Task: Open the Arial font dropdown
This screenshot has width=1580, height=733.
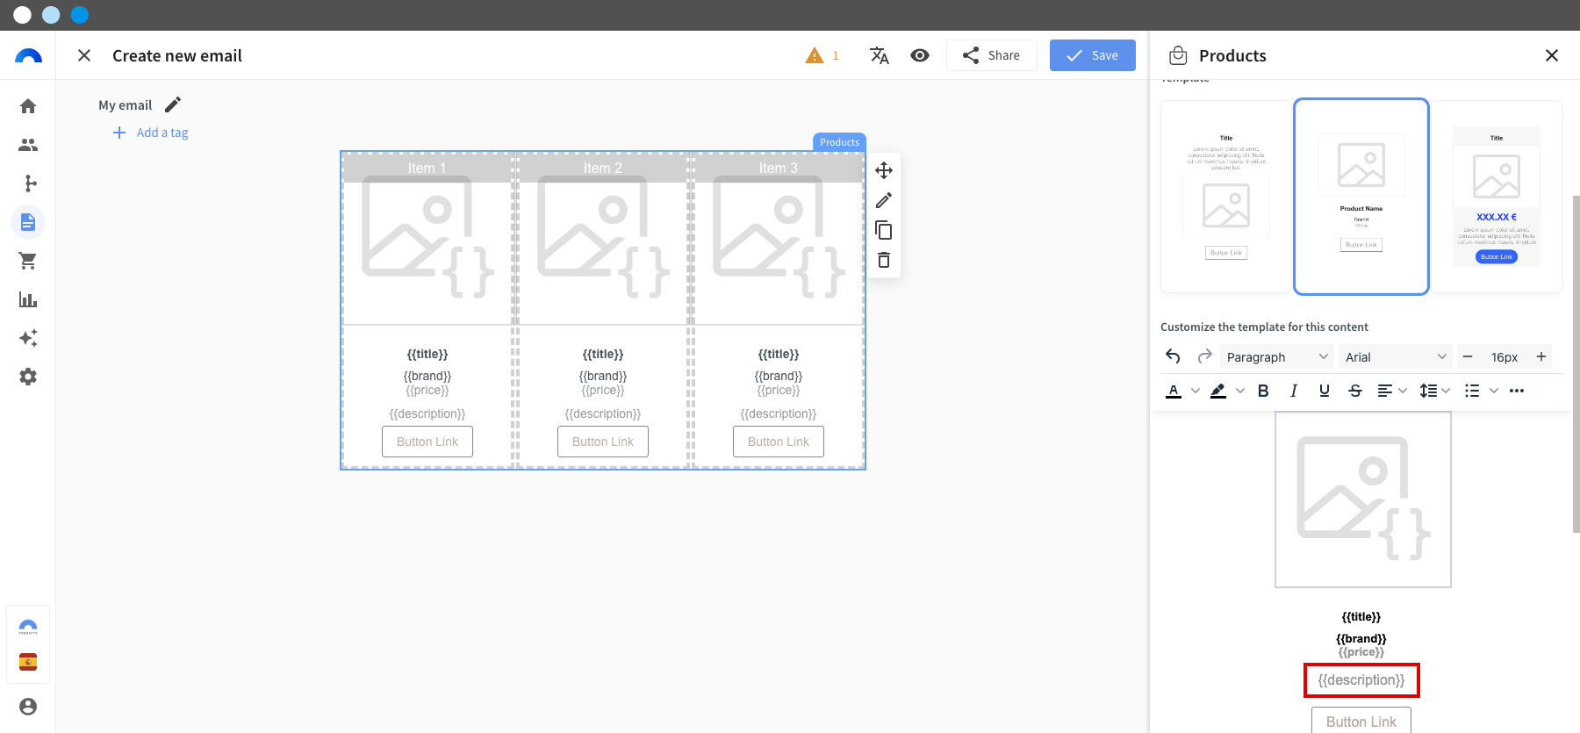Action: (x=1396, y=356)
